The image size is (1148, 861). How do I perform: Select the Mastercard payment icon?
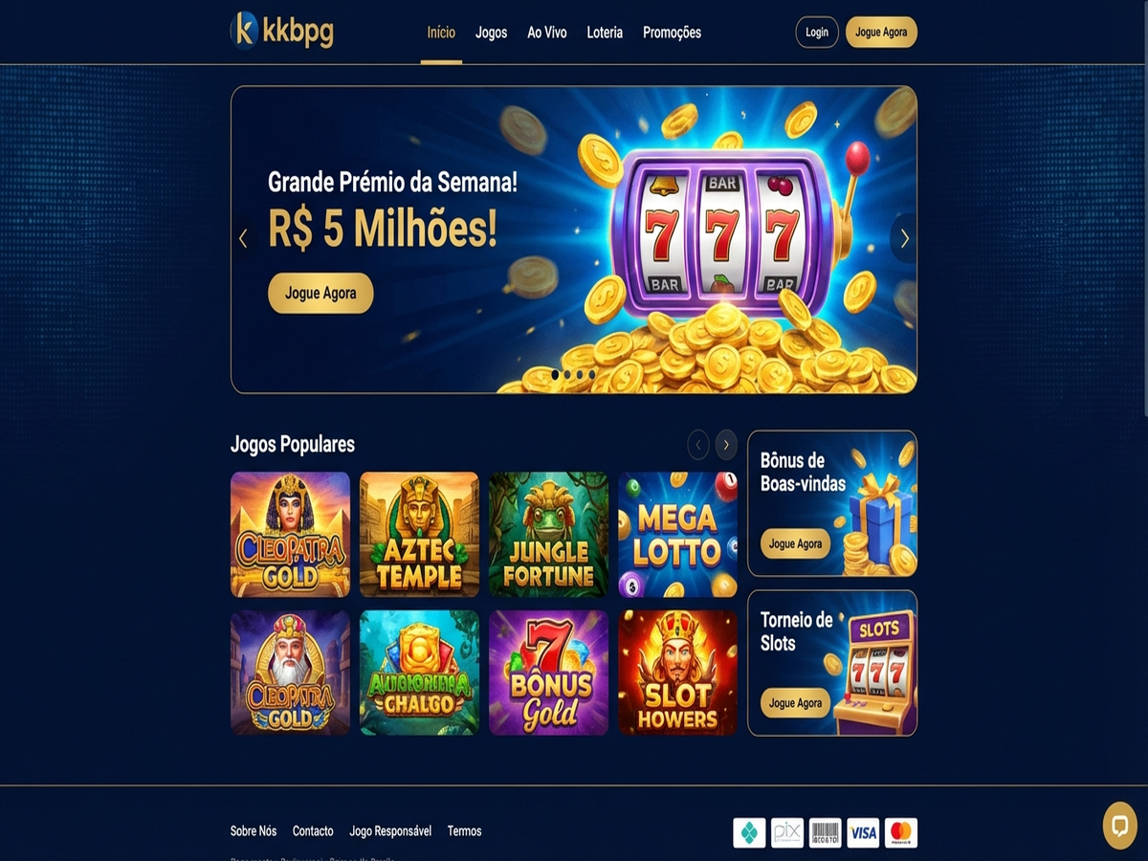[900, 832]
